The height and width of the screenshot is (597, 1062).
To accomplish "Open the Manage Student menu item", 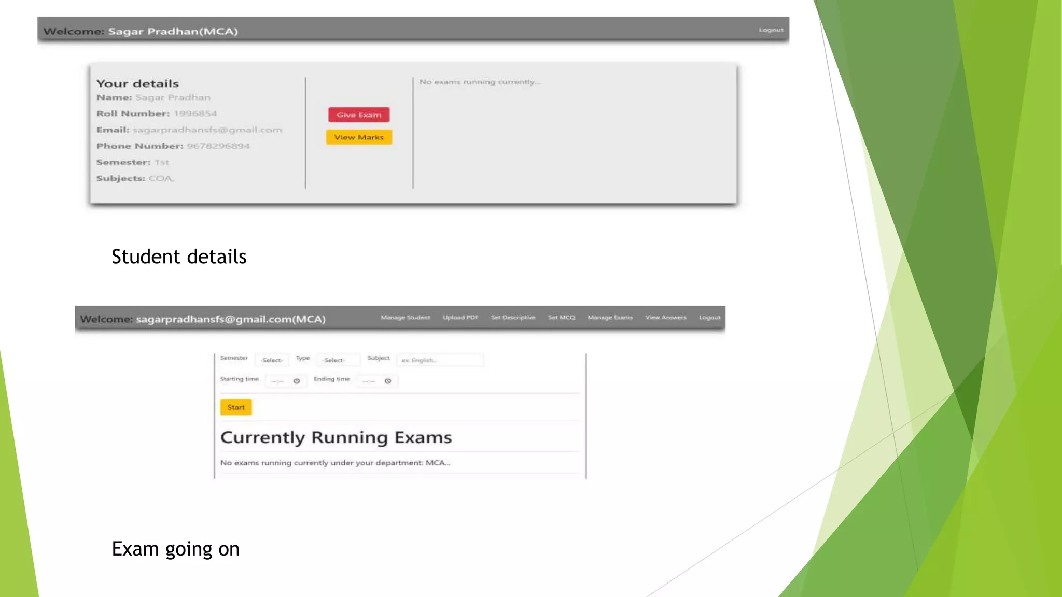I will pyautogui.click(x=406, y=317).
